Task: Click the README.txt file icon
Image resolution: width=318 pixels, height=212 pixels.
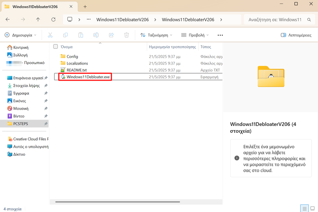Action: coord(63,70)
